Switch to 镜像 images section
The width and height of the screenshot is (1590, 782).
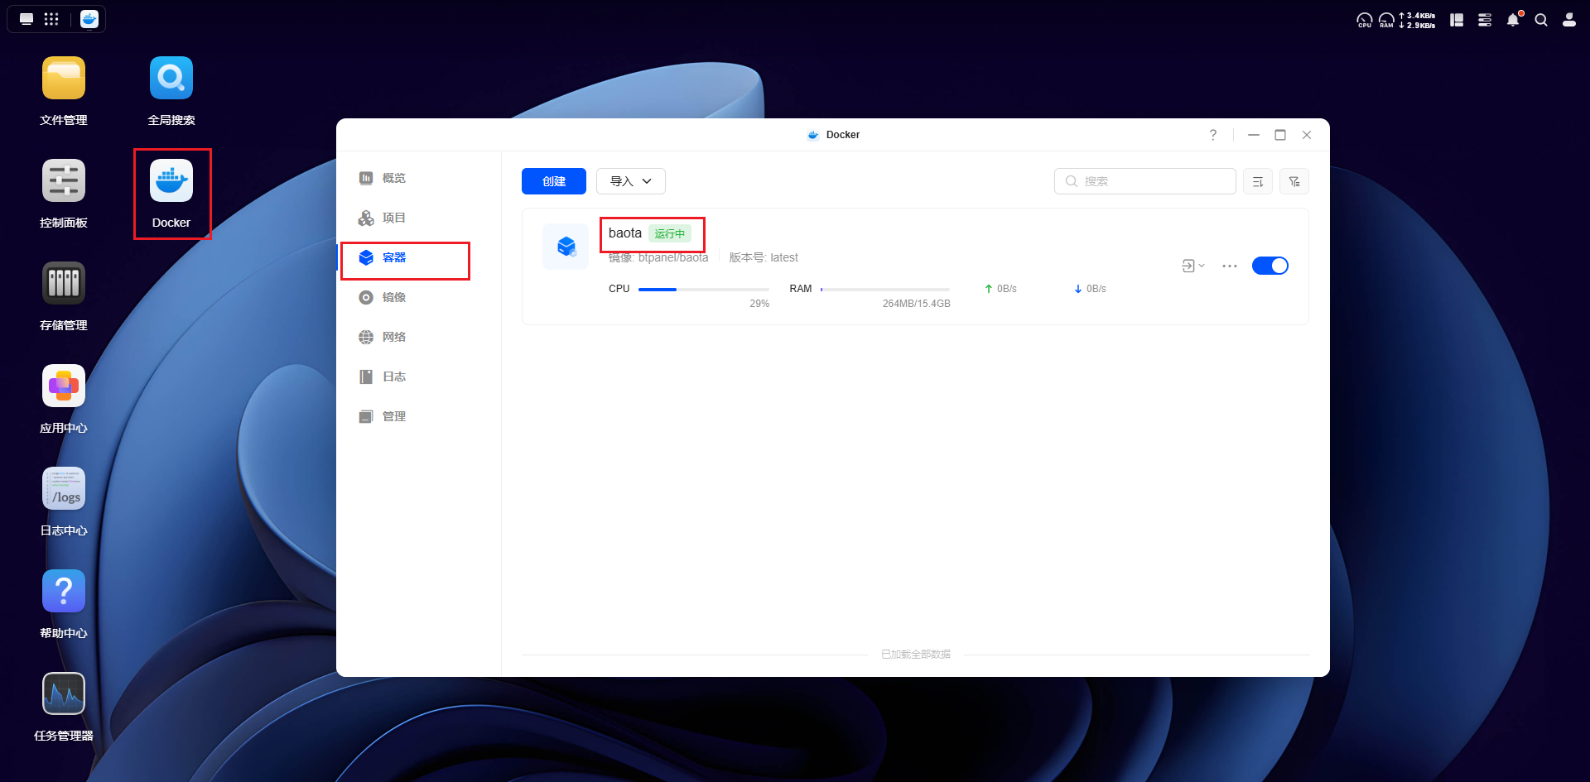point(394,297)
